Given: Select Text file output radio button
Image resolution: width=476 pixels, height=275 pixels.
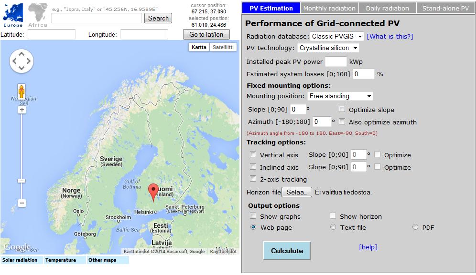Looking at the screenshot, I should pyautogui.click(x=333, y=227).
